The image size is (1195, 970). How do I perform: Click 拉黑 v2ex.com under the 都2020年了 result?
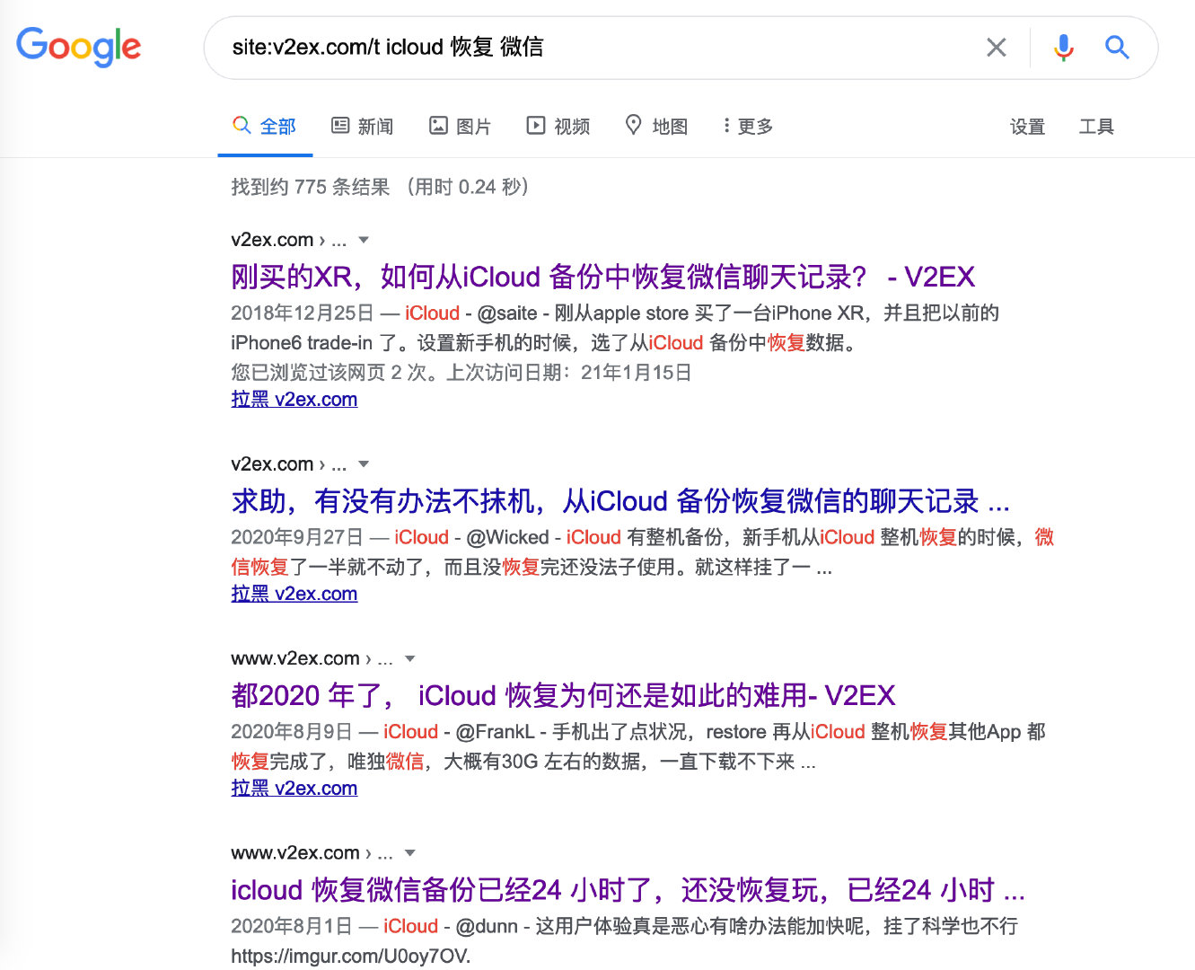pyautogui.click(x=294, y=789)
